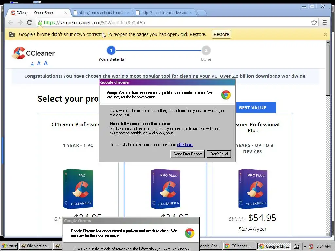Click the Chrome forward arrow
This screenshot has width=335, height=251.
[20, 23]
